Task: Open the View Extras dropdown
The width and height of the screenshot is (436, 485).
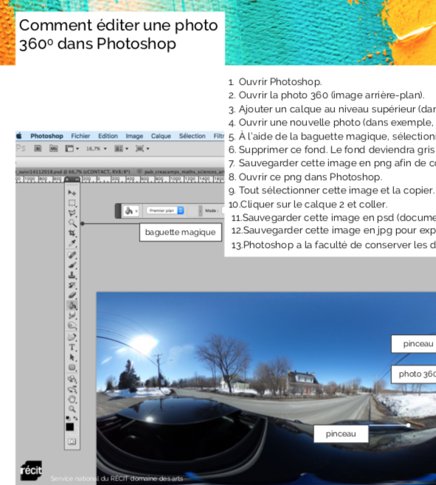Action: coord(72,149)
